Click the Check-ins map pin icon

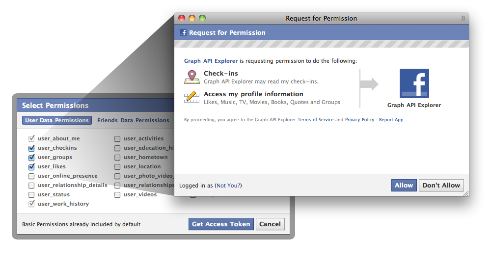coord(191,77)
